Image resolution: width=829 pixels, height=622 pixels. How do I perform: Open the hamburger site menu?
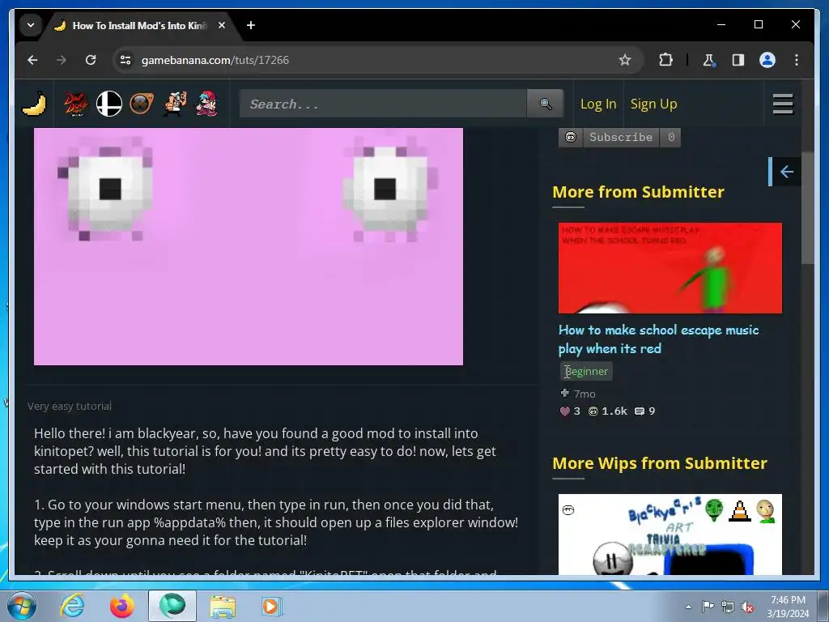click(783, 104)
